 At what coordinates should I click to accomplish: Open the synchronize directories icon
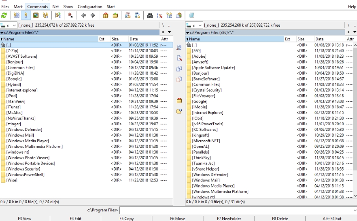click(x=169, y=15)
